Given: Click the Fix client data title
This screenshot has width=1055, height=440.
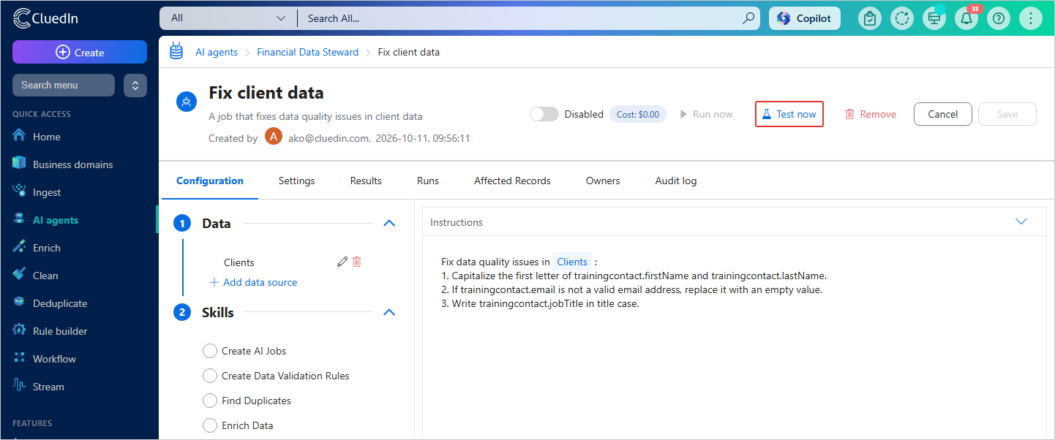Looking at the screenshot, I should 266,93.
